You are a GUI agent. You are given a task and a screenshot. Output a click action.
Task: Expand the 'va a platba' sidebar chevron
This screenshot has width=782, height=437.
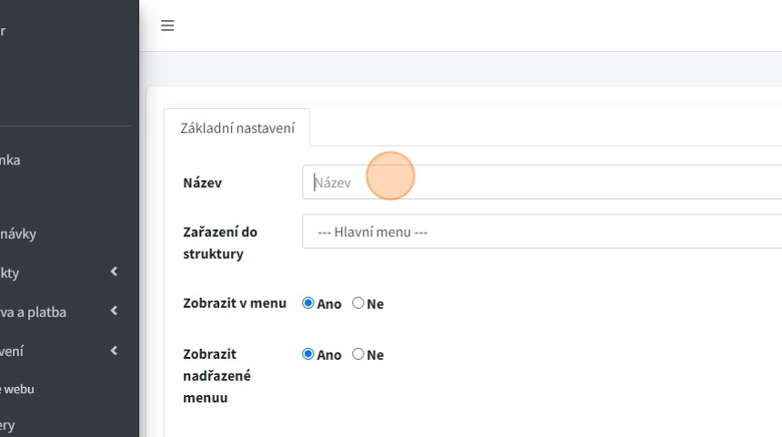click(114, 311)
